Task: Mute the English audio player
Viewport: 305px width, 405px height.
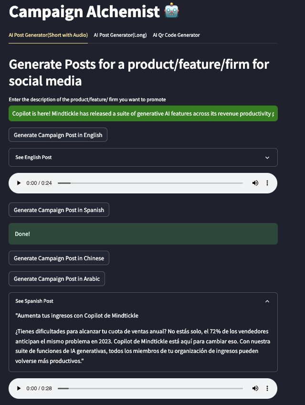Action: (x=255, y=183)
